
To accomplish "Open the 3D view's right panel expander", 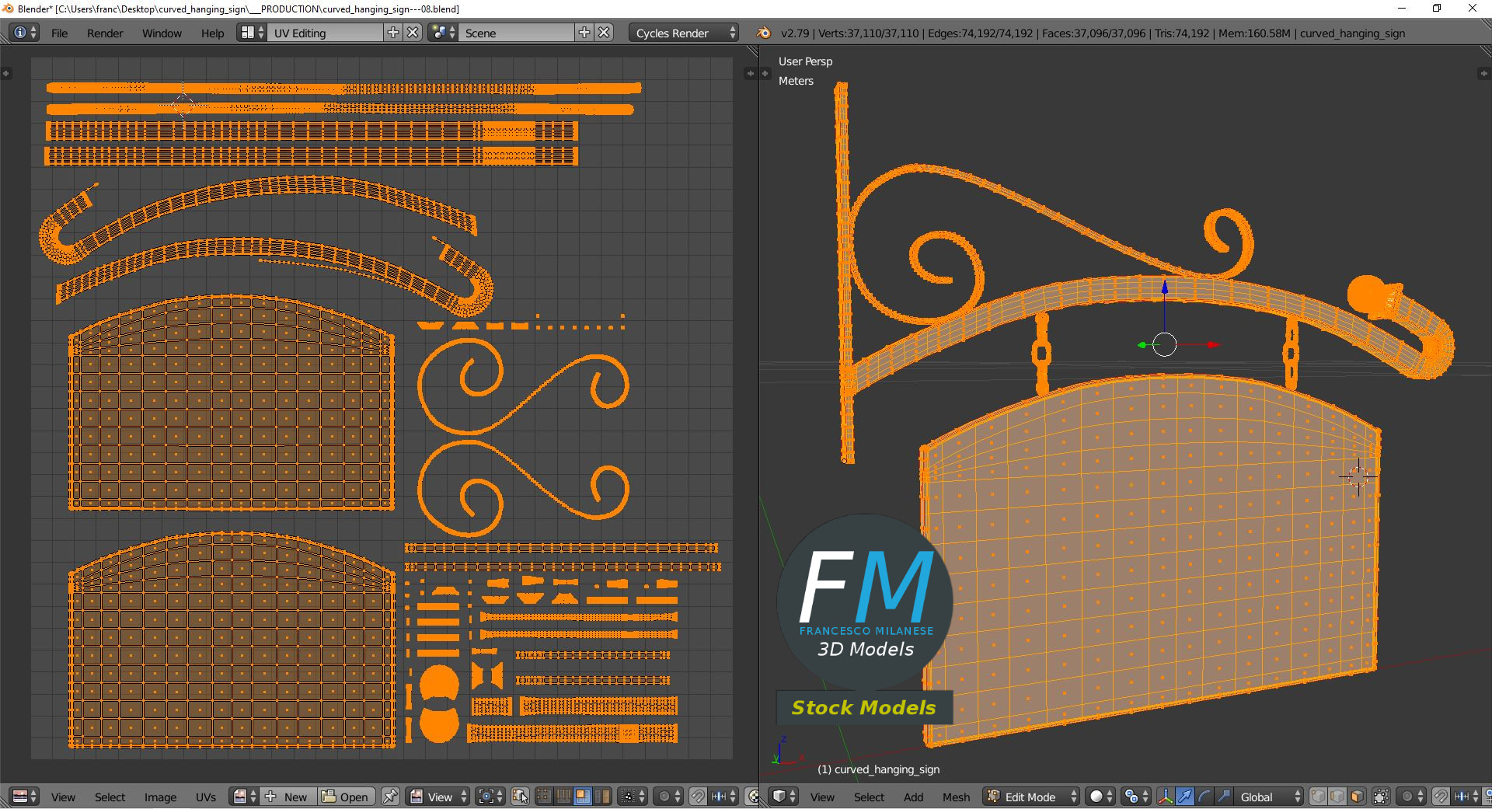I will (1483, 74).
